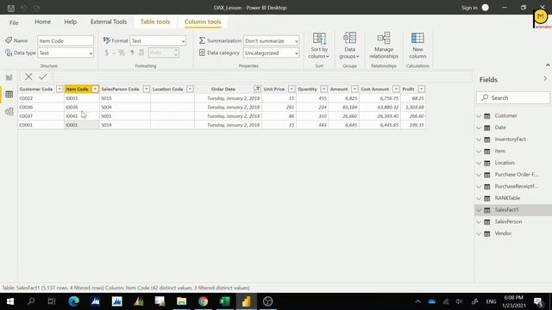Open Data groups menu
The height and width of the screenshot is (310, 552).
click(349, 46)
